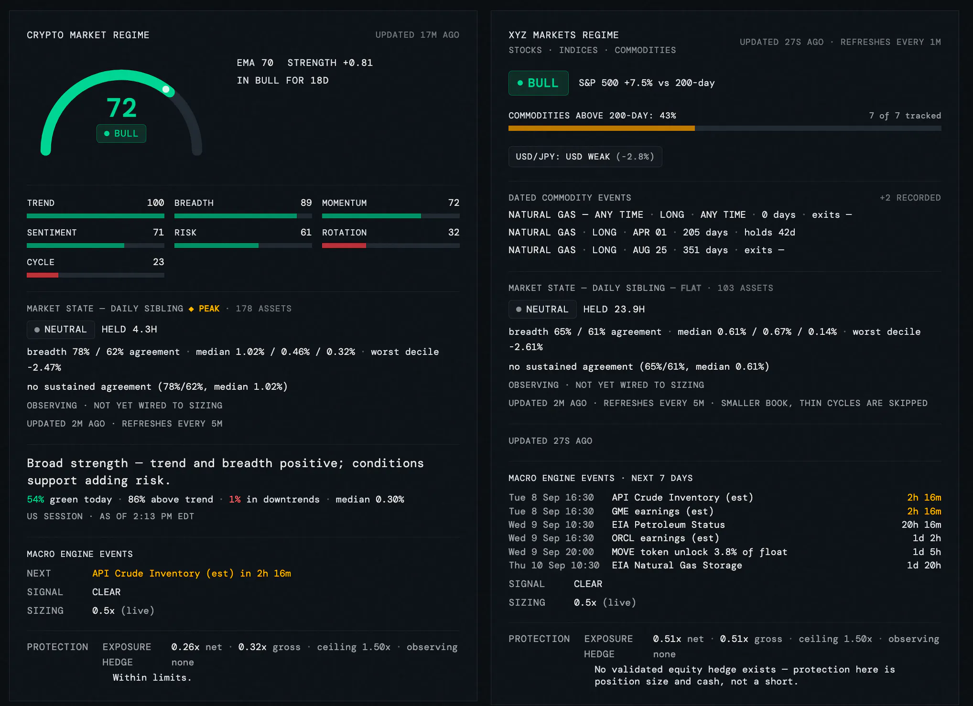Click the EIA Petroleum Status event row
The width and height of the screenshot is (973, 706).
coord(724,524)
